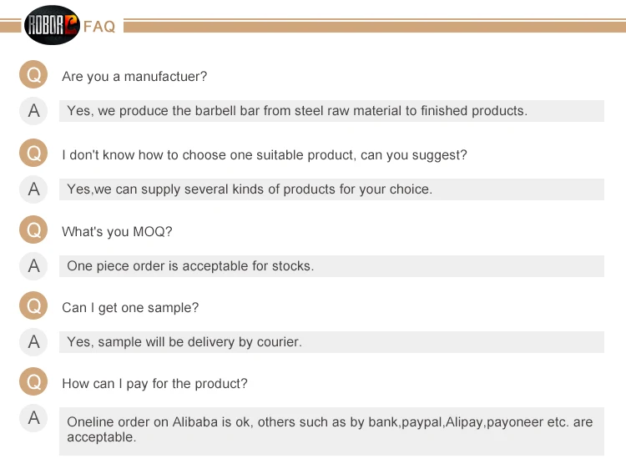The height and width of the screenshot is (464, 626).
Task: Click the answer about producing barbell bars
Action: tap(296, 111)
